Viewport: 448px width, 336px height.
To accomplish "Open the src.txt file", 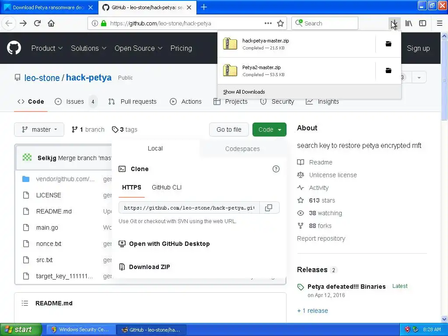I will (44, 260).
